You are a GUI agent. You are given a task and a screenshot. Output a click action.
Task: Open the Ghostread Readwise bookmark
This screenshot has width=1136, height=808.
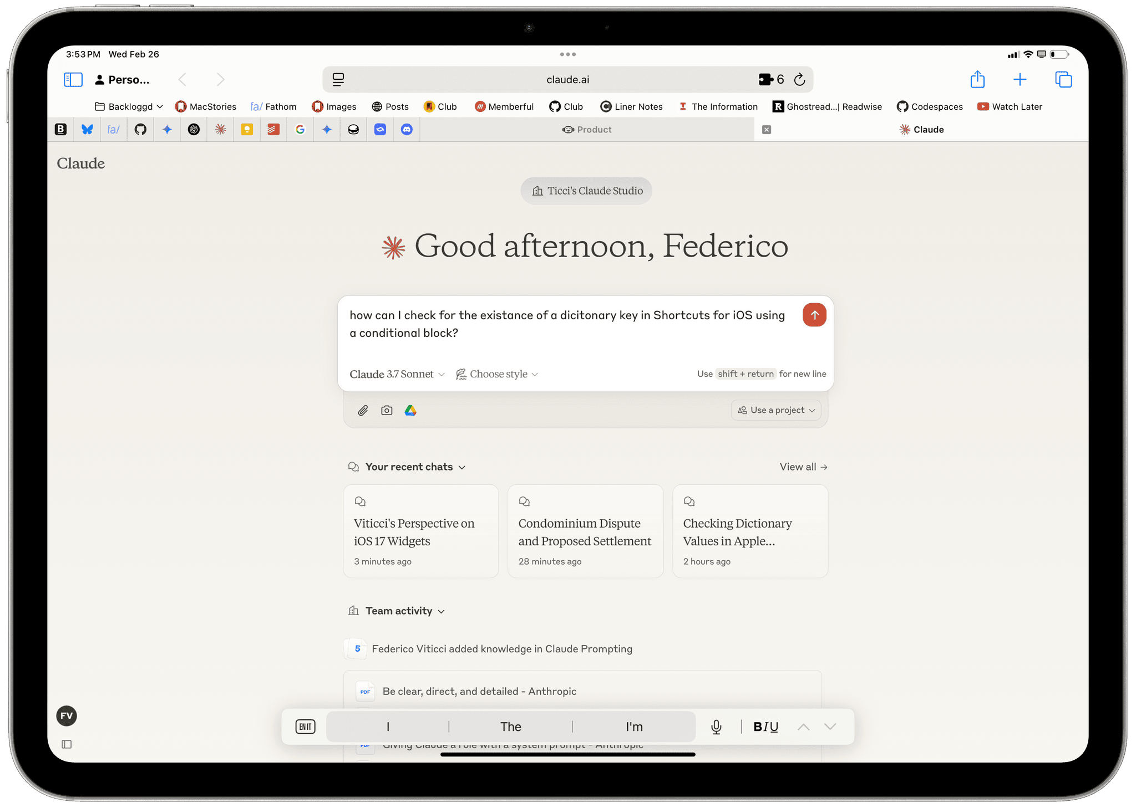[828, 107]
